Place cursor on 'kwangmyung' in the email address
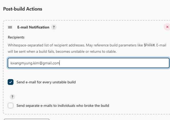The image size is (170, 120). tap(19, 63)
